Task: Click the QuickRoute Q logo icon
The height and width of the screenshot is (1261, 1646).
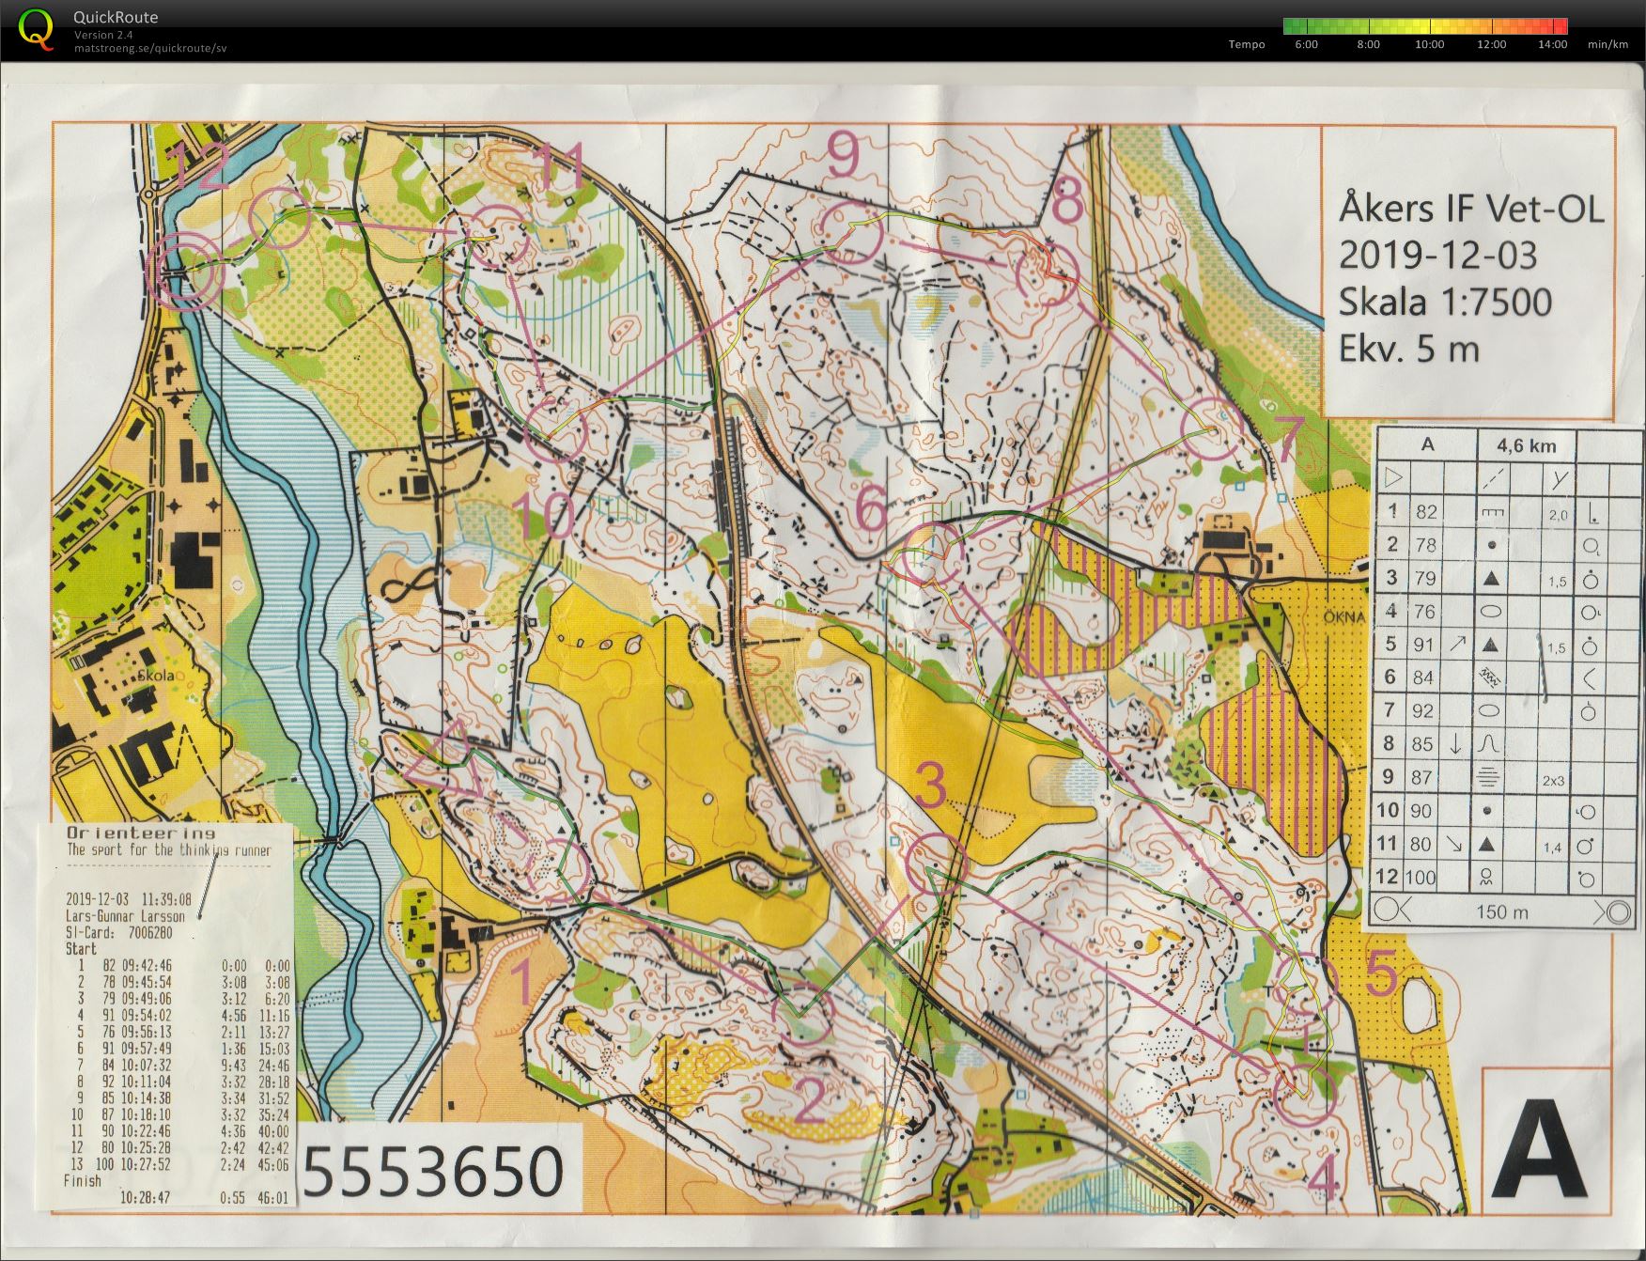Action: click(x=36, y=29)
